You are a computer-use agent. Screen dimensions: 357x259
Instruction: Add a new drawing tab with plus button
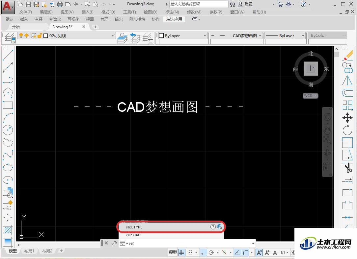click(x=96, y=27)
